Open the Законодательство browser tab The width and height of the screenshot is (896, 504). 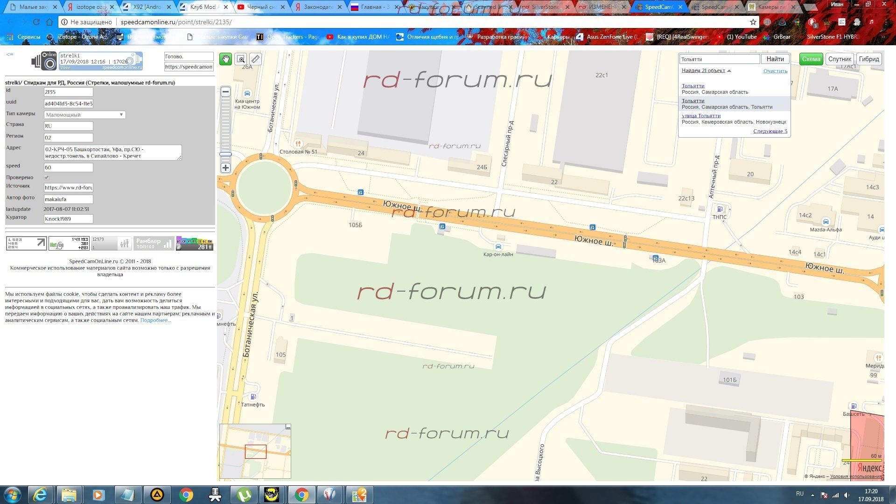317,7
